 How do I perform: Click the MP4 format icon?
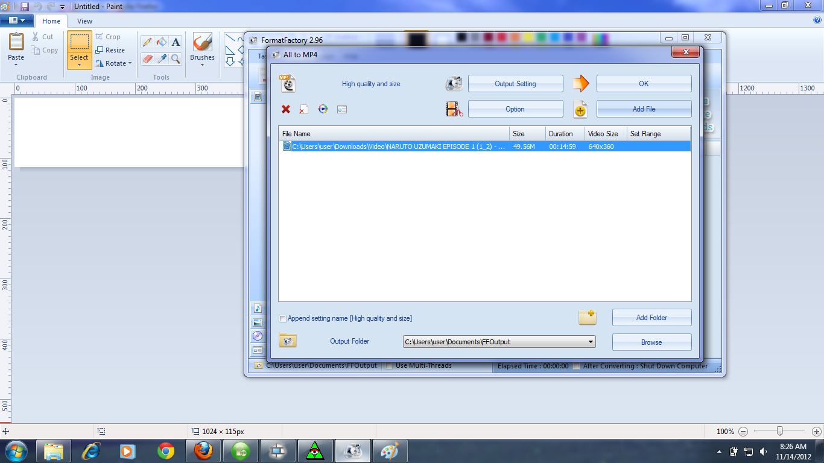pos(288,83)
